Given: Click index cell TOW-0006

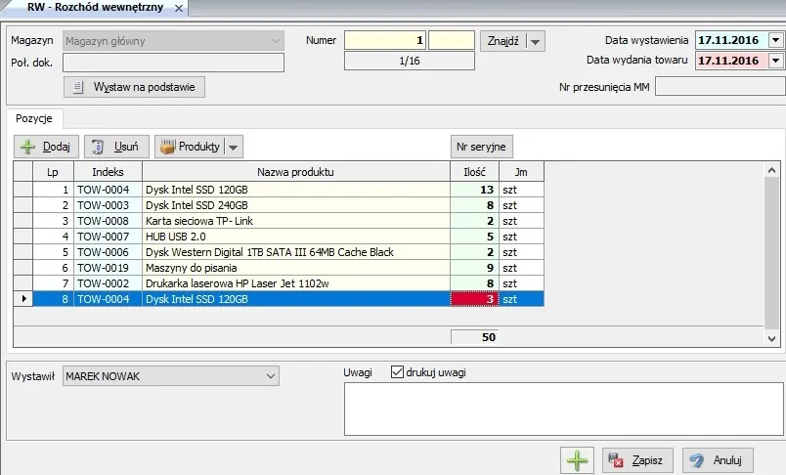Looking at the screenshot, I should coord(108,252).
